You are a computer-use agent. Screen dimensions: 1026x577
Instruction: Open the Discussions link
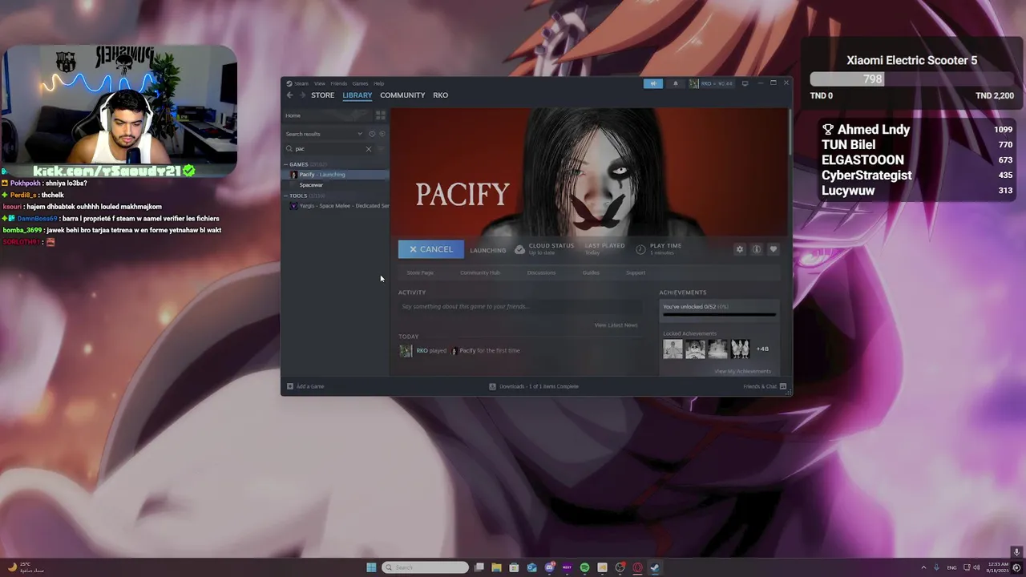point(541,273)
